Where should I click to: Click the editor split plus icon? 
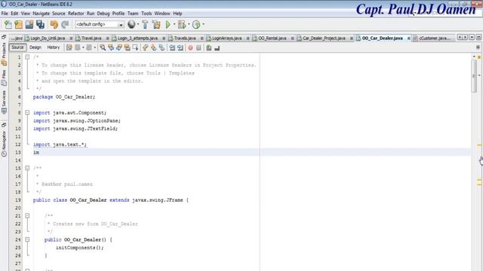coord(478,47)
